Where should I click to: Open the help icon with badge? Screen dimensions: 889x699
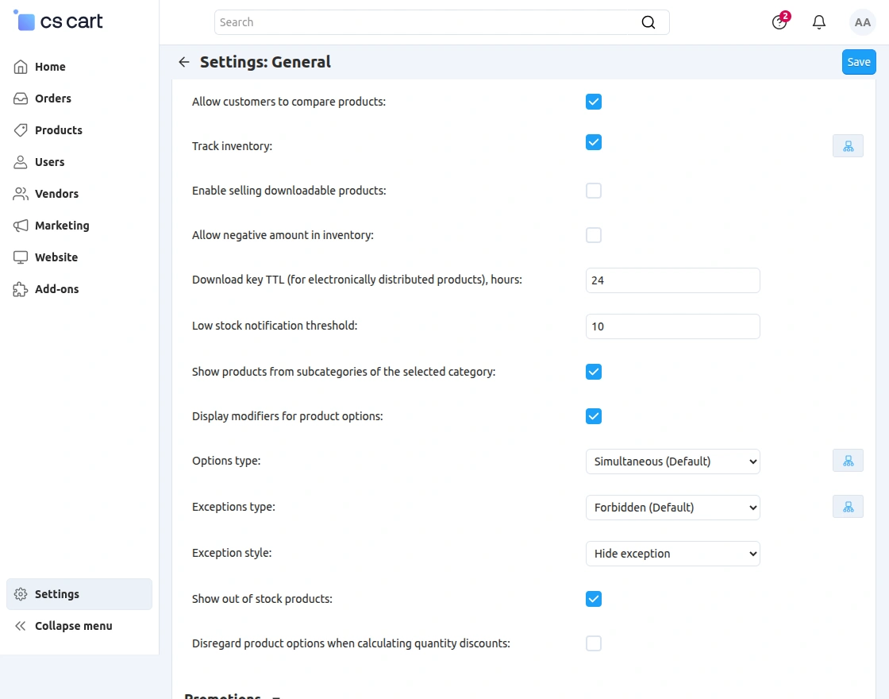[x=779, y=22]
